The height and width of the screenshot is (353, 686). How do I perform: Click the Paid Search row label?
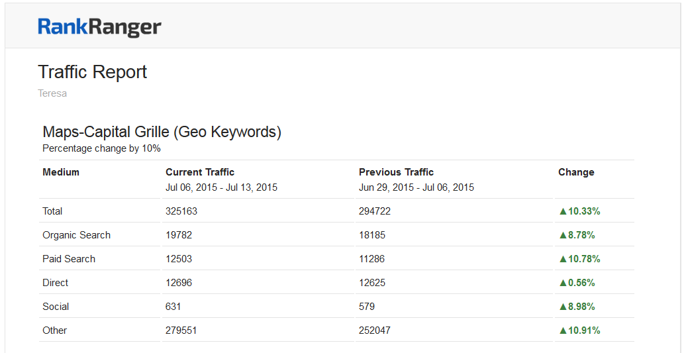click(x=69, y=259)
